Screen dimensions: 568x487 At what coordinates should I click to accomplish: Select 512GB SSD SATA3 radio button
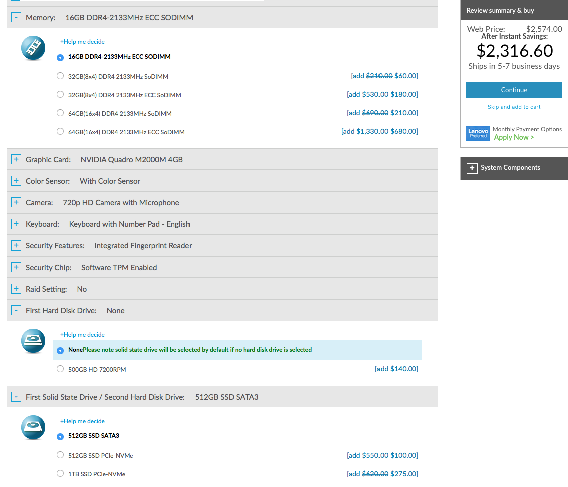60,437
